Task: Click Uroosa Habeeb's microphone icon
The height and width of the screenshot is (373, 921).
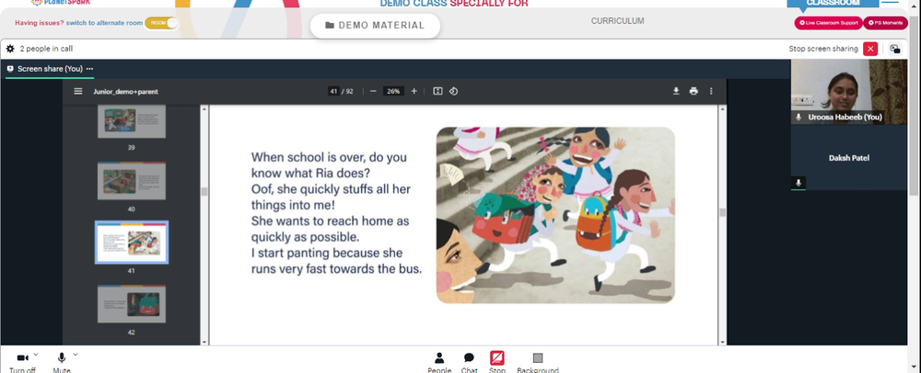Action: (799, 117)
